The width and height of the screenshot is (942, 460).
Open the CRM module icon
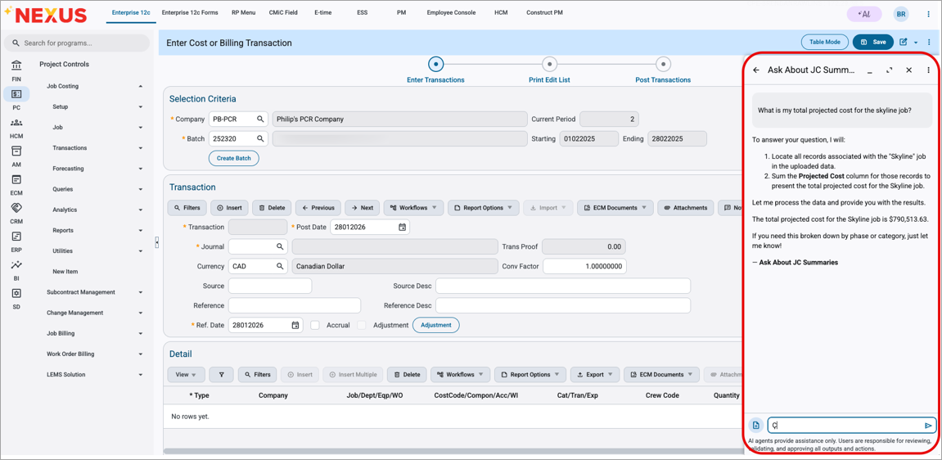click(x=16, y=208)
